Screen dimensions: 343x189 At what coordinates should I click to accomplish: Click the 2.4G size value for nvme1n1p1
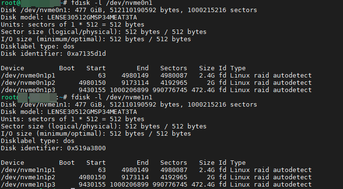coord(206,170)
